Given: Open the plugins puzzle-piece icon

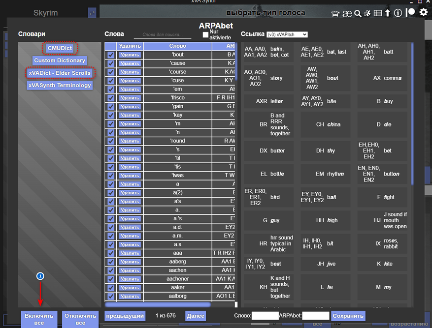Looking at the screenshot, I should [367, 13].
